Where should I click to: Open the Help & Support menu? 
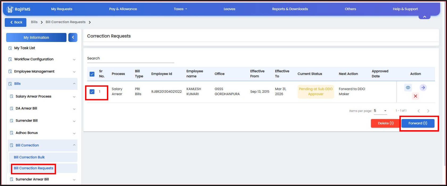(x=405, y=9)
